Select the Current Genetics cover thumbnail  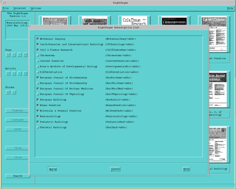[x=218, y=34]
